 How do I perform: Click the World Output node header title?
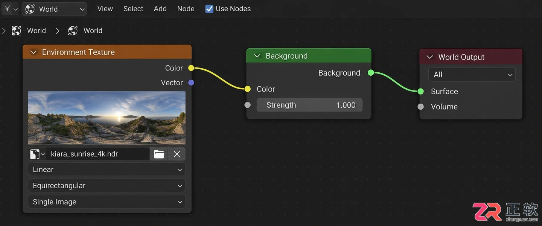pyautogui.click(x=461, y=57)
